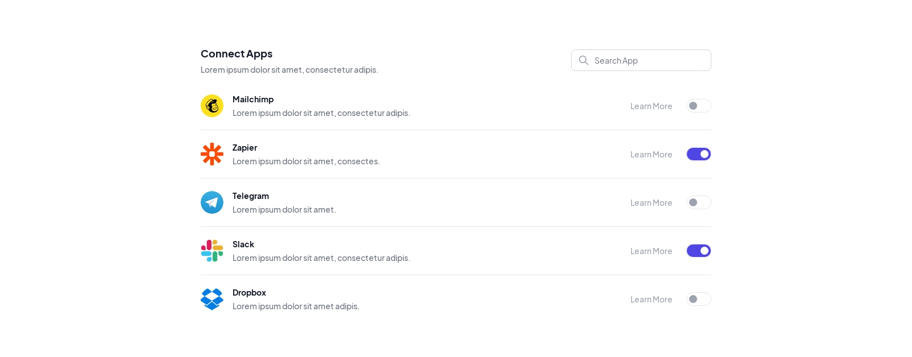Click the Telegram app icon
Image resolution: width=912 pixels, height=357 pixels.
tap(212, 202)
